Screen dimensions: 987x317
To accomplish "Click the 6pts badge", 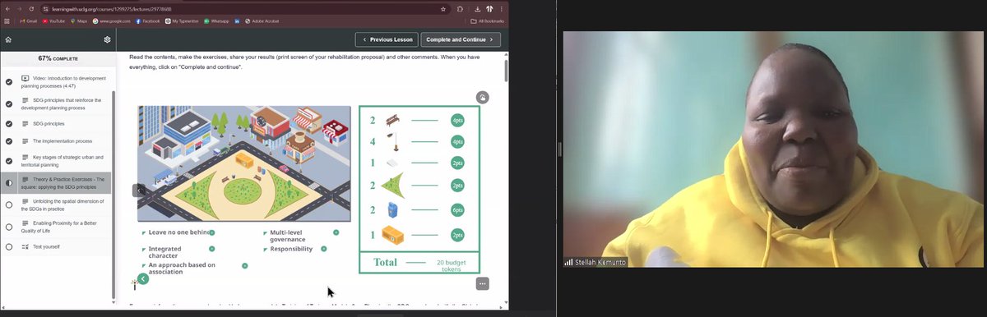I will (457, 210).
